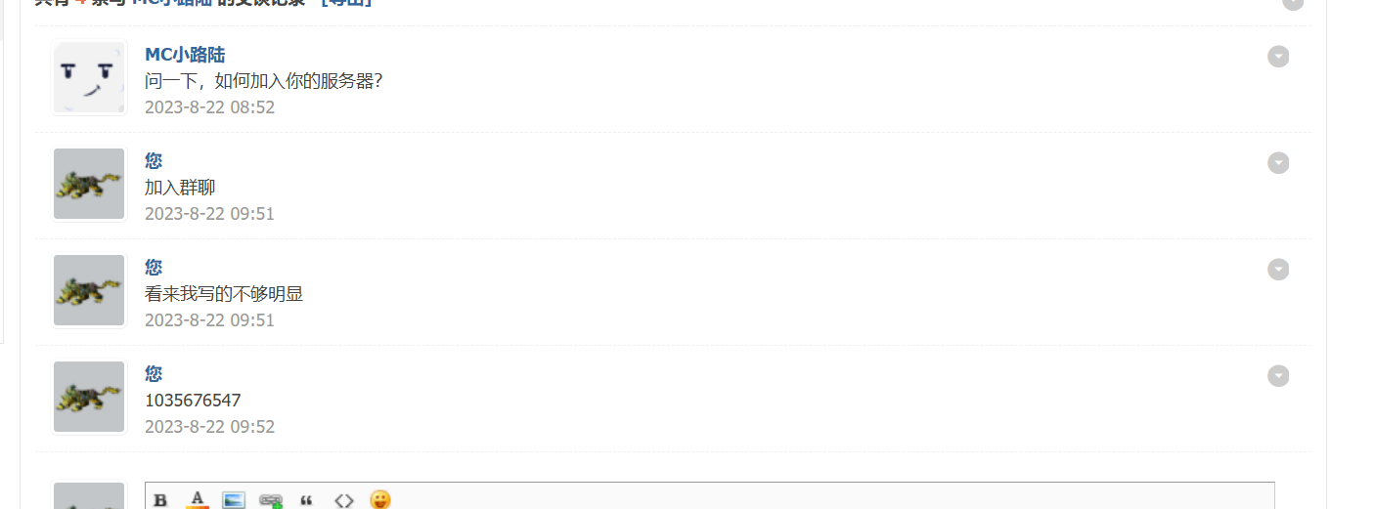Click your avatar beside 看来我写的不够明显

pos(89,290)
